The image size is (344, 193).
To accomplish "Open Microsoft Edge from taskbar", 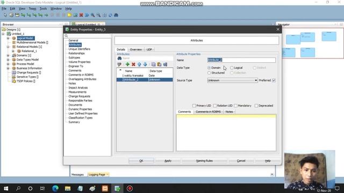I will (x=55, y=188).
